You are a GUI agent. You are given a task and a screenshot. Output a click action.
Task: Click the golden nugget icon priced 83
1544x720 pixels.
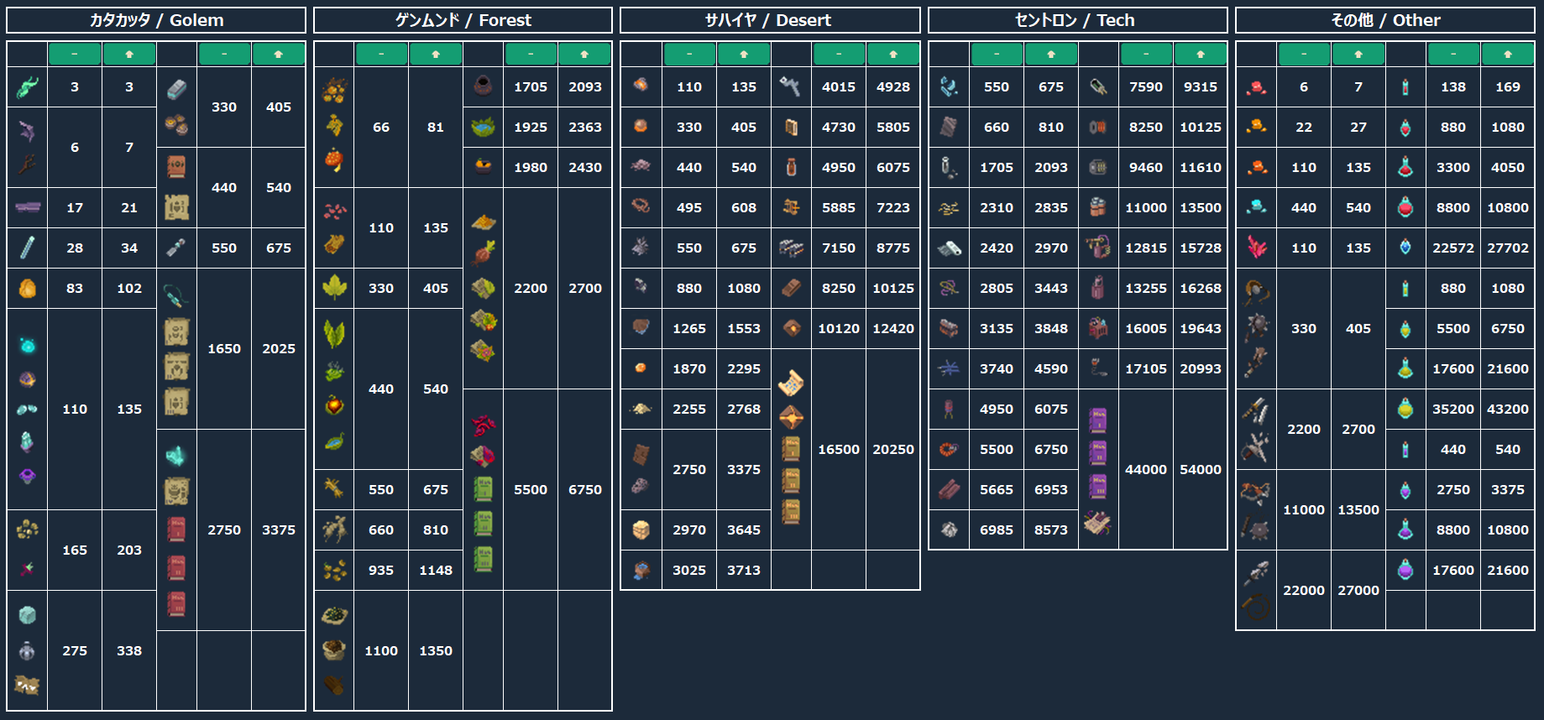pyautogui.click(x=27, y=289)
